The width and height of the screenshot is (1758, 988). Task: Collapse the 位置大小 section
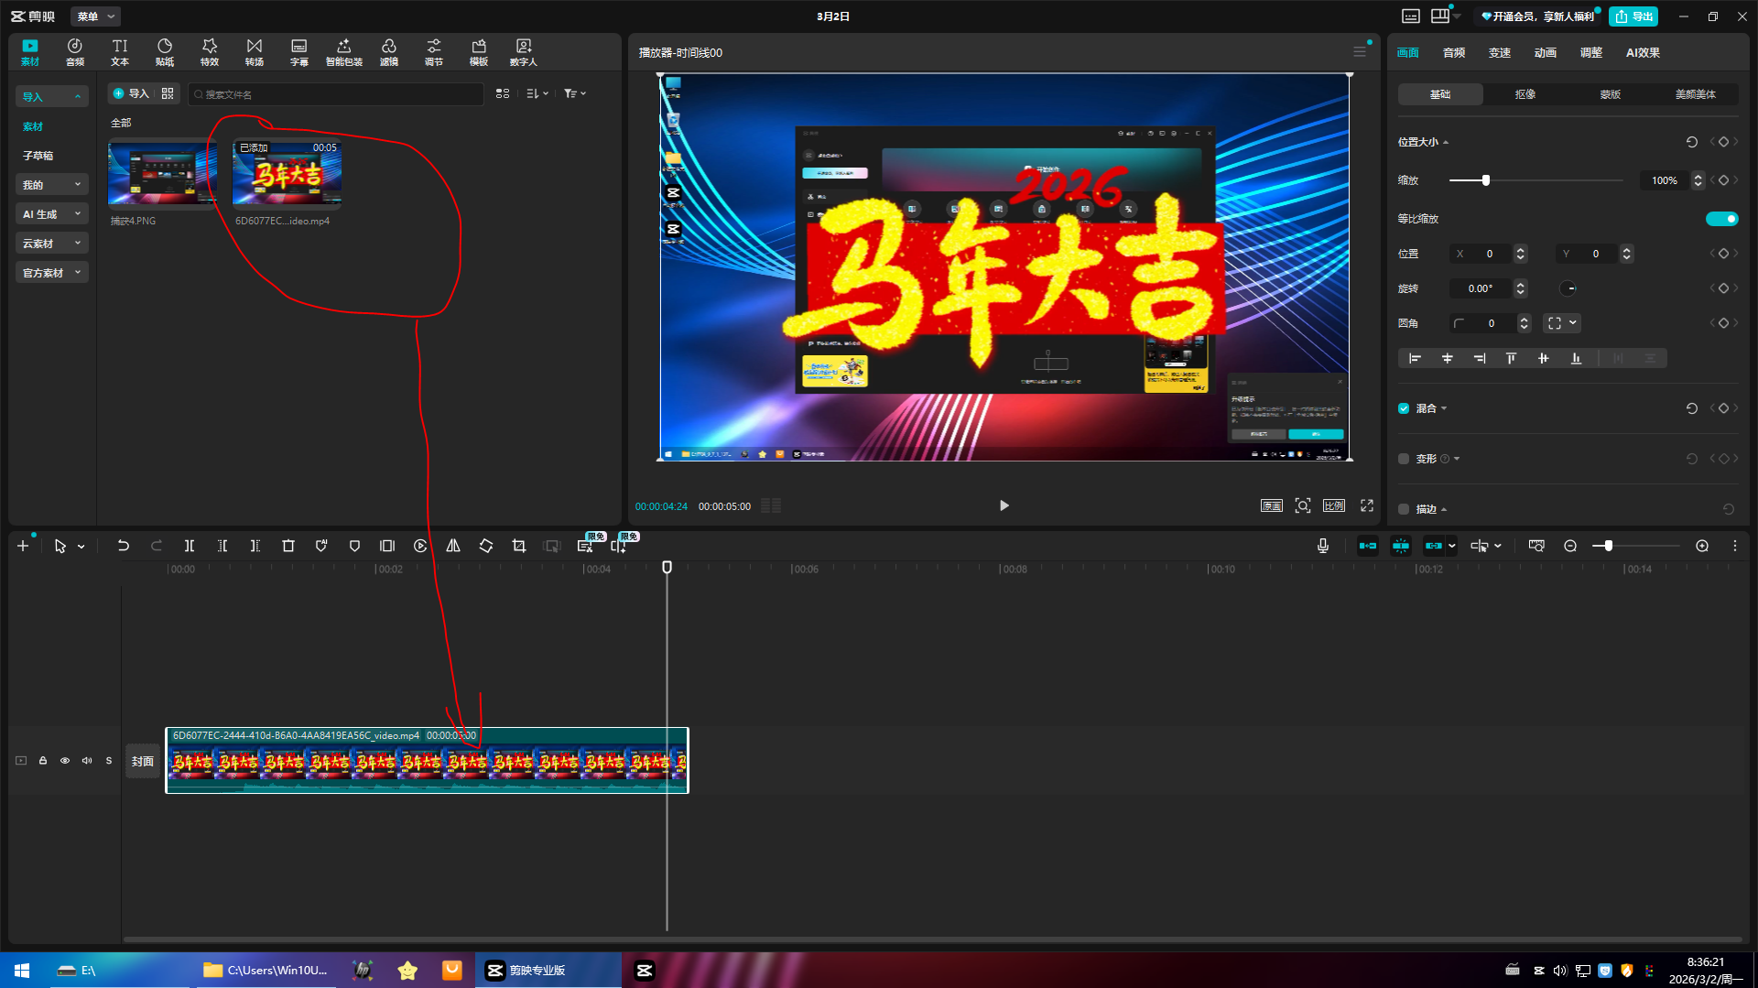click(x=1447, y=142)
